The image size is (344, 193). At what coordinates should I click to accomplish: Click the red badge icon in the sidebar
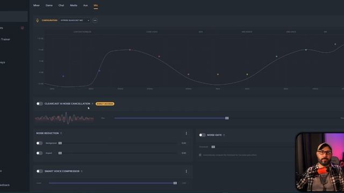pyautogui.click(x=23, y=28)
